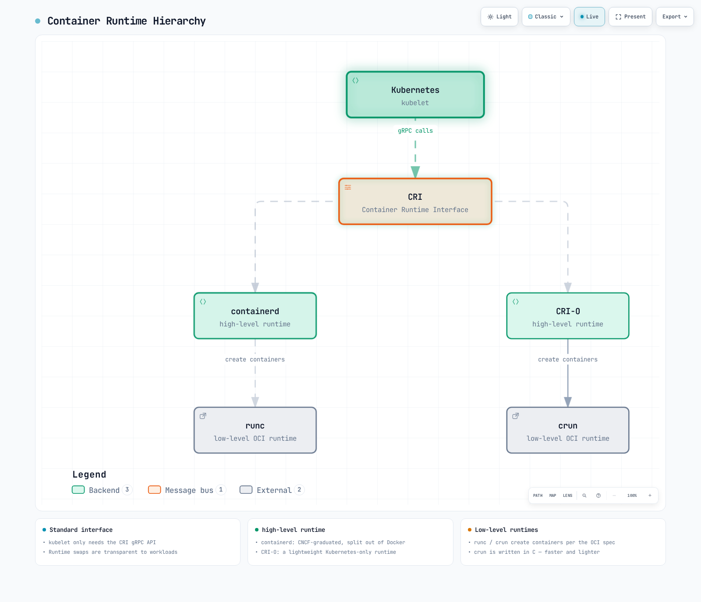Open the Export dropdown menu
701x602 pixels.
click(675, 17)
